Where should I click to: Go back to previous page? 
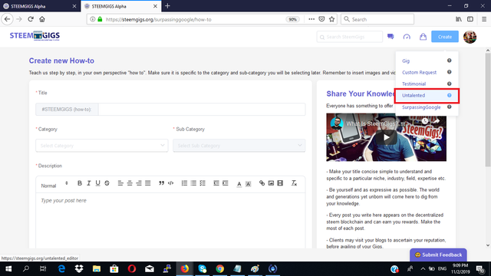[7, 19]
